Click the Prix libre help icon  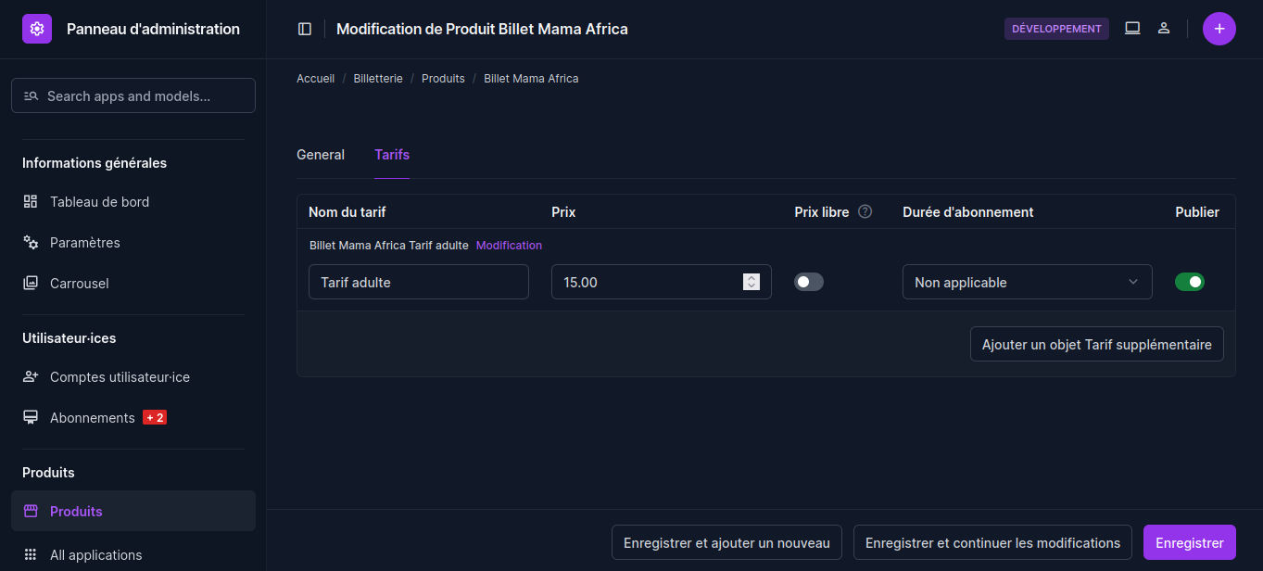coord(865,211)
